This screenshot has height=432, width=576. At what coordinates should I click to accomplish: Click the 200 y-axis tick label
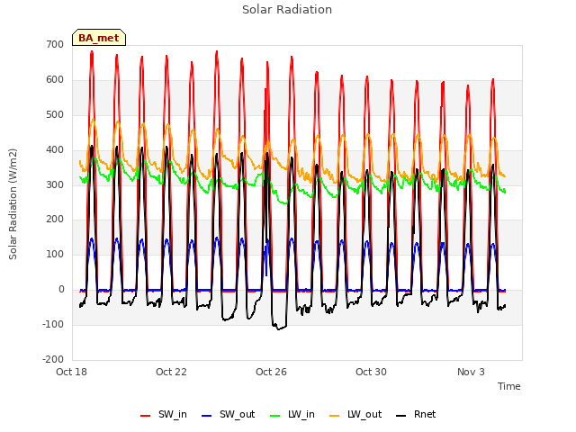click(55, 220)
